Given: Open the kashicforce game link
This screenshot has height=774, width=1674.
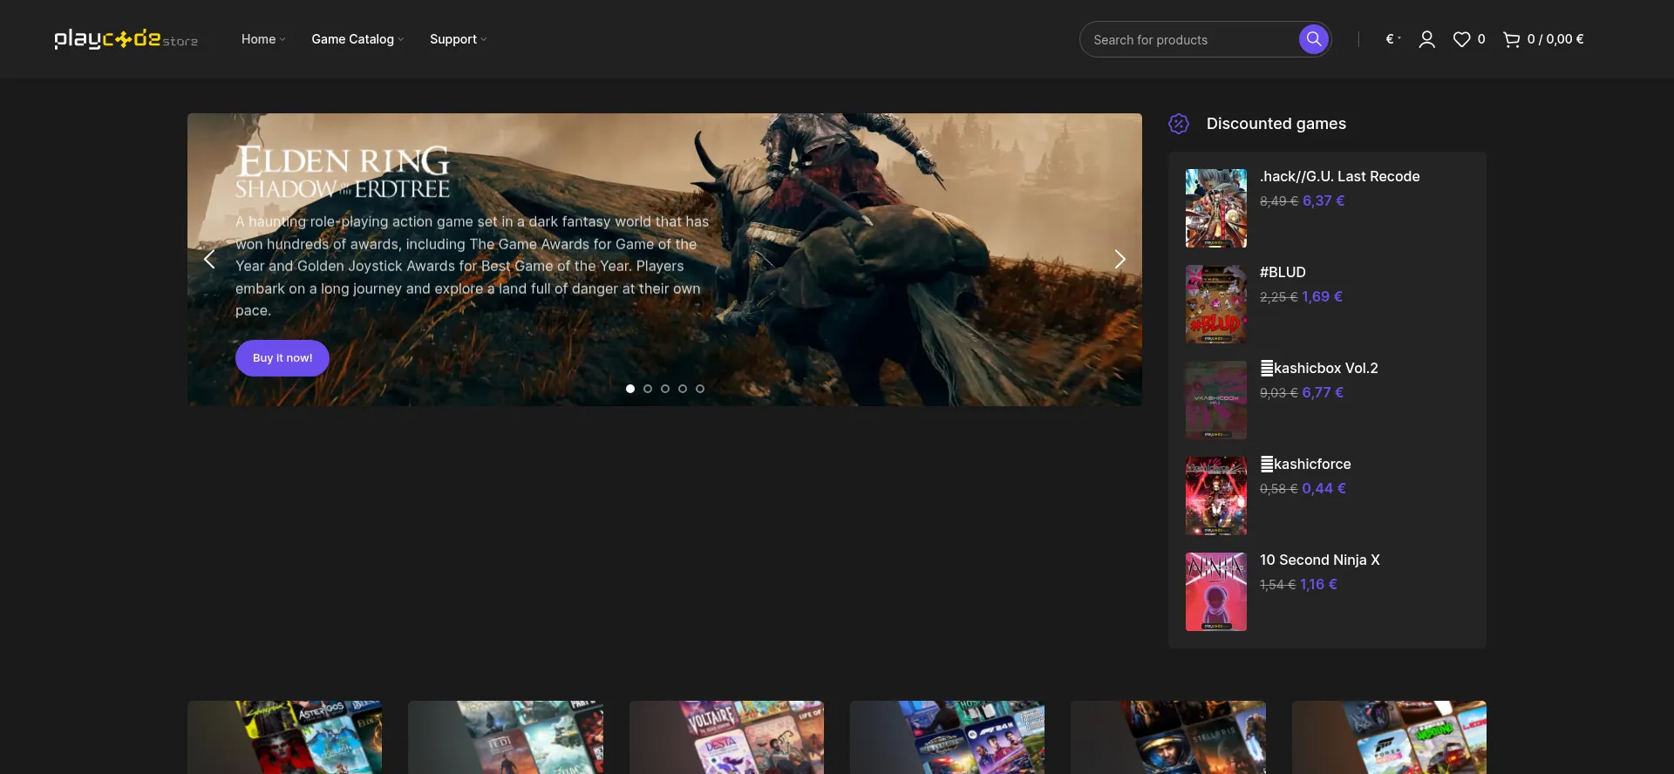Looking at the screenshot, I should [x=1305, y=465].
